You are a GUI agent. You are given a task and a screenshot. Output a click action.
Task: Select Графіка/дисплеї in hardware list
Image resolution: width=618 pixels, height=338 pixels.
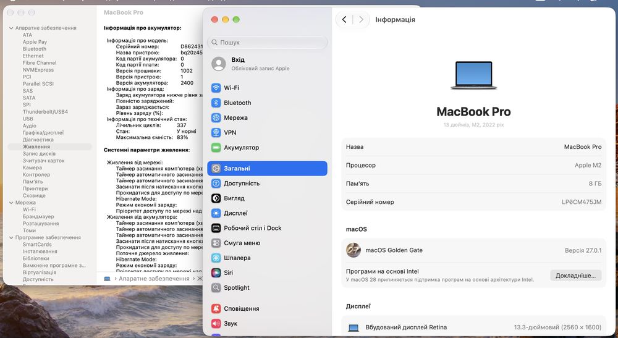pos(43,133)
